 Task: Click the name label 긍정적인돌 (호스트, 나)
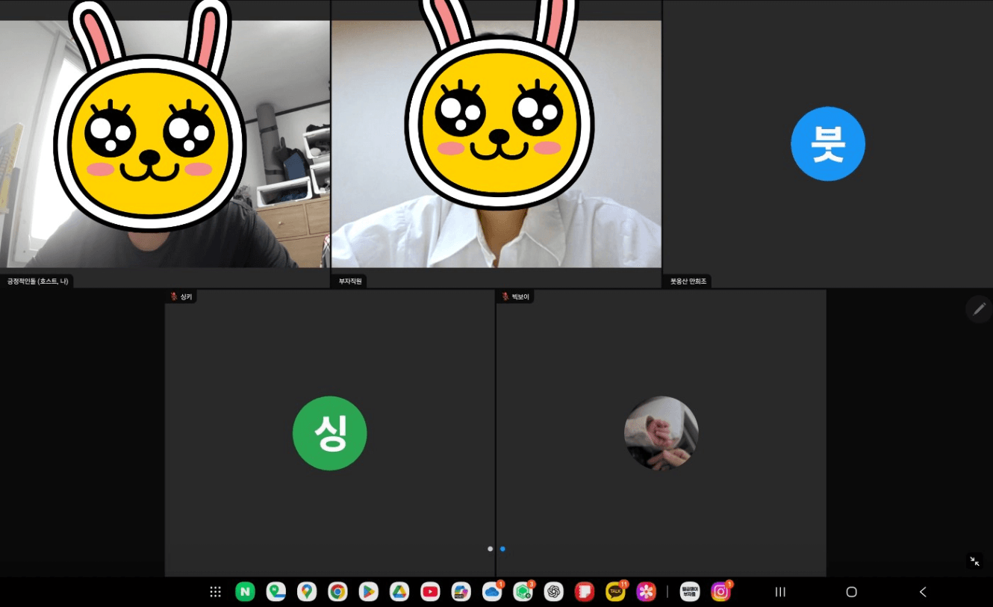pyautogui.click(x=37, y=281)
